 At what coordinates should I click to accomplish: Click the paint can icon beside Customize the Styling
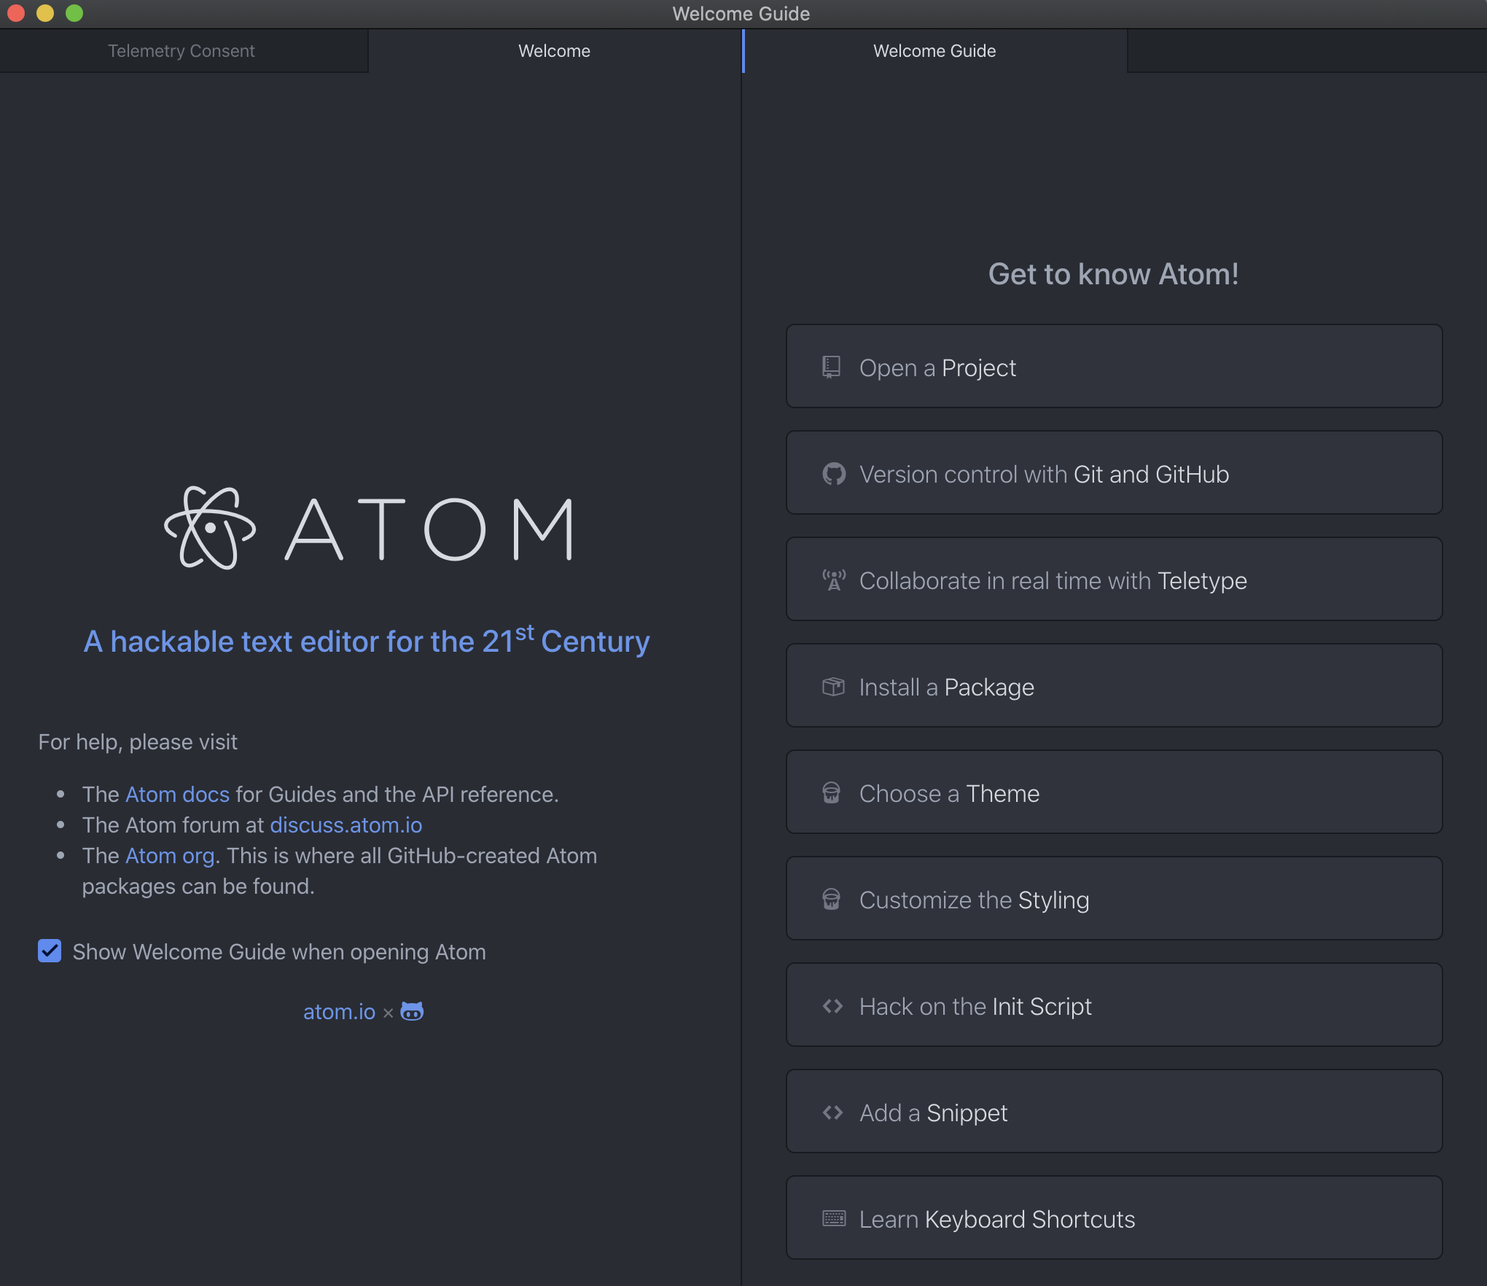(831, 899)
